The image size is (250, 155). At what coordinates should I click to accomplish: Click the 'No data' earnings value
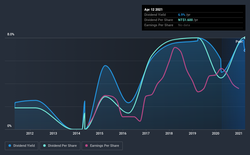pyautogui.click(x=184, y=25)
